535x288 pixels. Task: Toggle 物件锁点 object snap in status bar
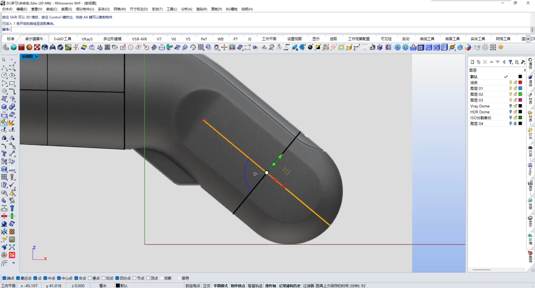(x=238, y=286)
